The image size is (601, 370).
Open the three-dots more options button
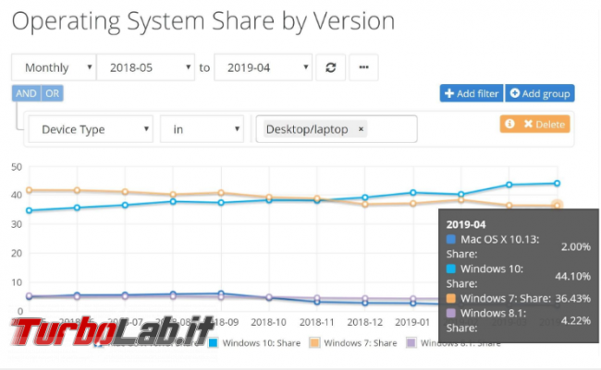click(363, 67)
